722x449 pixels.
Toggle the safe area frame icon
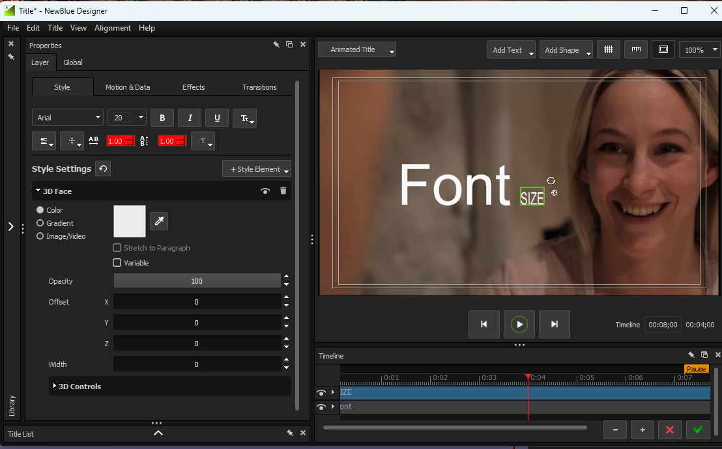click(663, 49)
